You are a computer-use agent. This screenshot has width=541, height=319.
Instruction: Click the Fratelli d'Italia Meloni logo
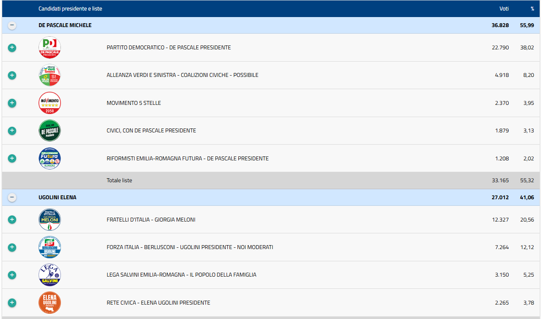tap(50, 220)
